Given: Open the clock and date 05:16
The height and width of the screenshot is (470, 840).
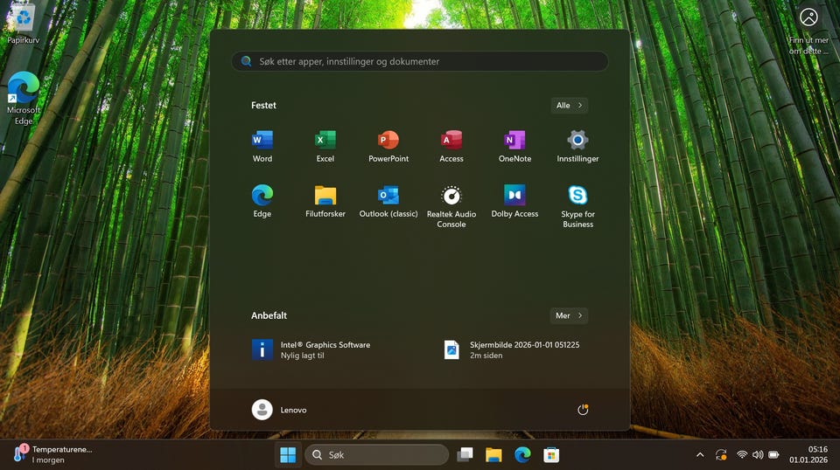Looking at the screenshot, I should [808, 454].
